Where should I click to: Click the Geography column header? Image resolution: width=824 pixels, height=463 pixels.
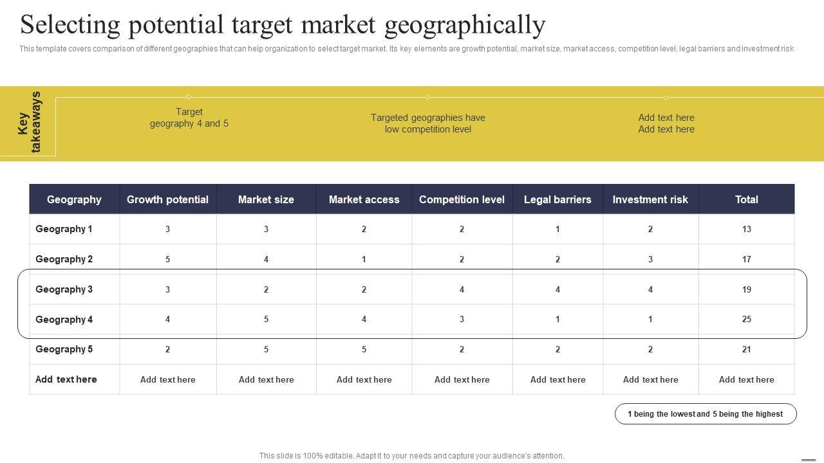74,199
